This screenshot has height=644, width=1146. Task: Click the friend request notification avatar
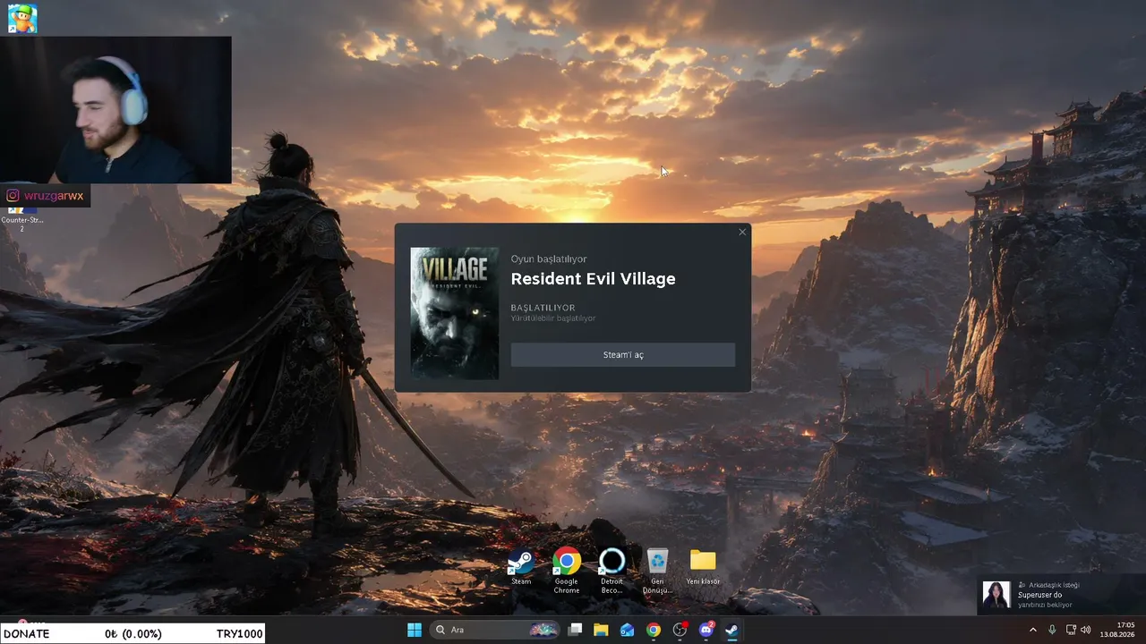click(996, 595)
